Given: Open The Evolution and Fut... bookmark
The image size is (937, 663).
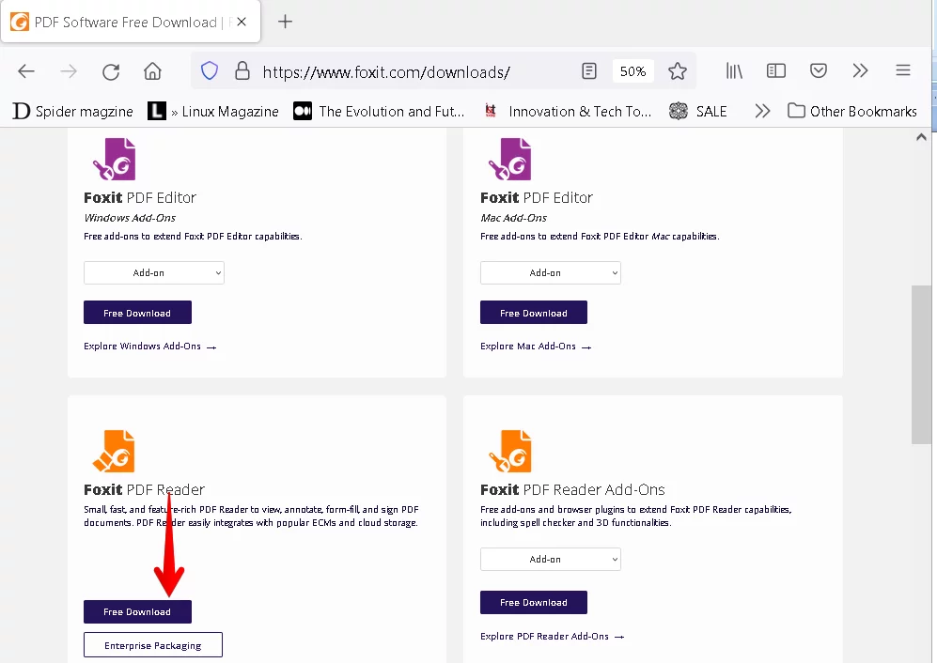Looking at the screenshot, I should tap(379, 111).
